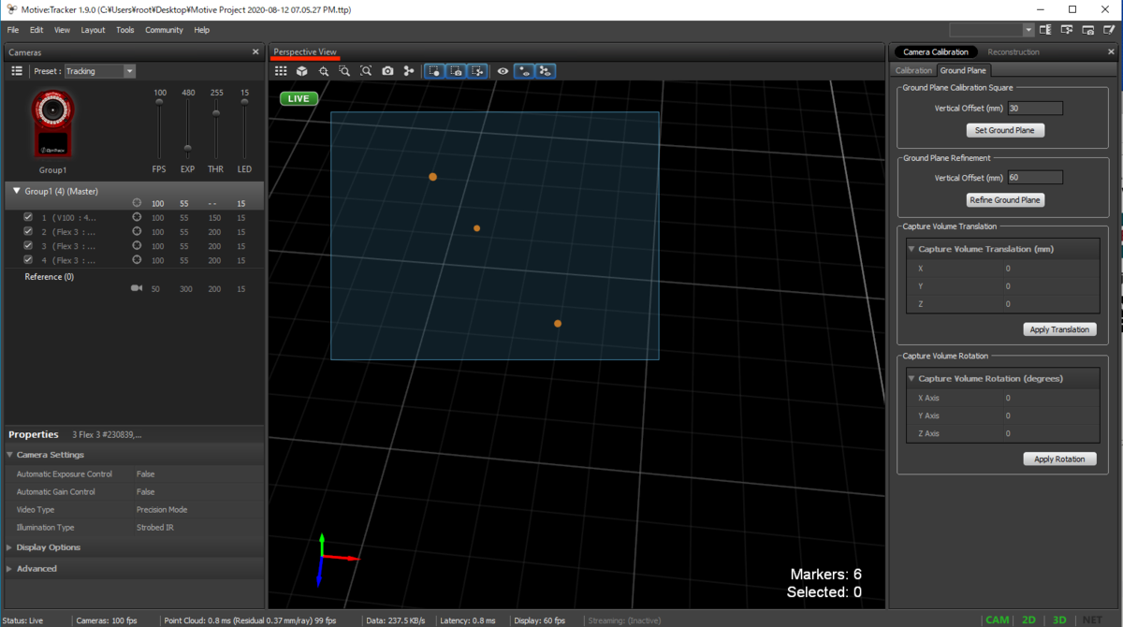Click the eye visibility icon in viewport toolbar
The image size is (1123, 627).
[x=503, y=71]
